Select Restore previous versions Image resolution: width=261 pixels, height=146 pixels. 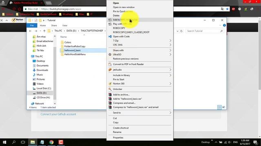pos(126,59)
